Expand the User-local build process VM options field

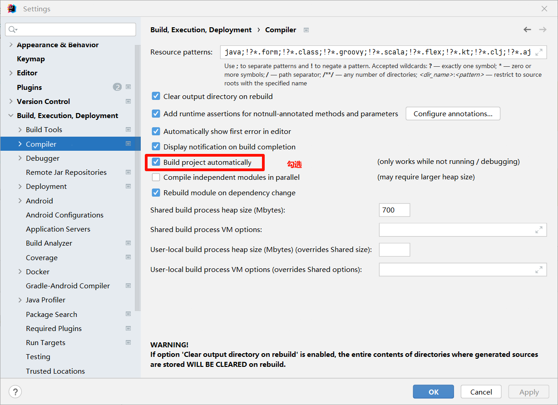coord(538,270)
